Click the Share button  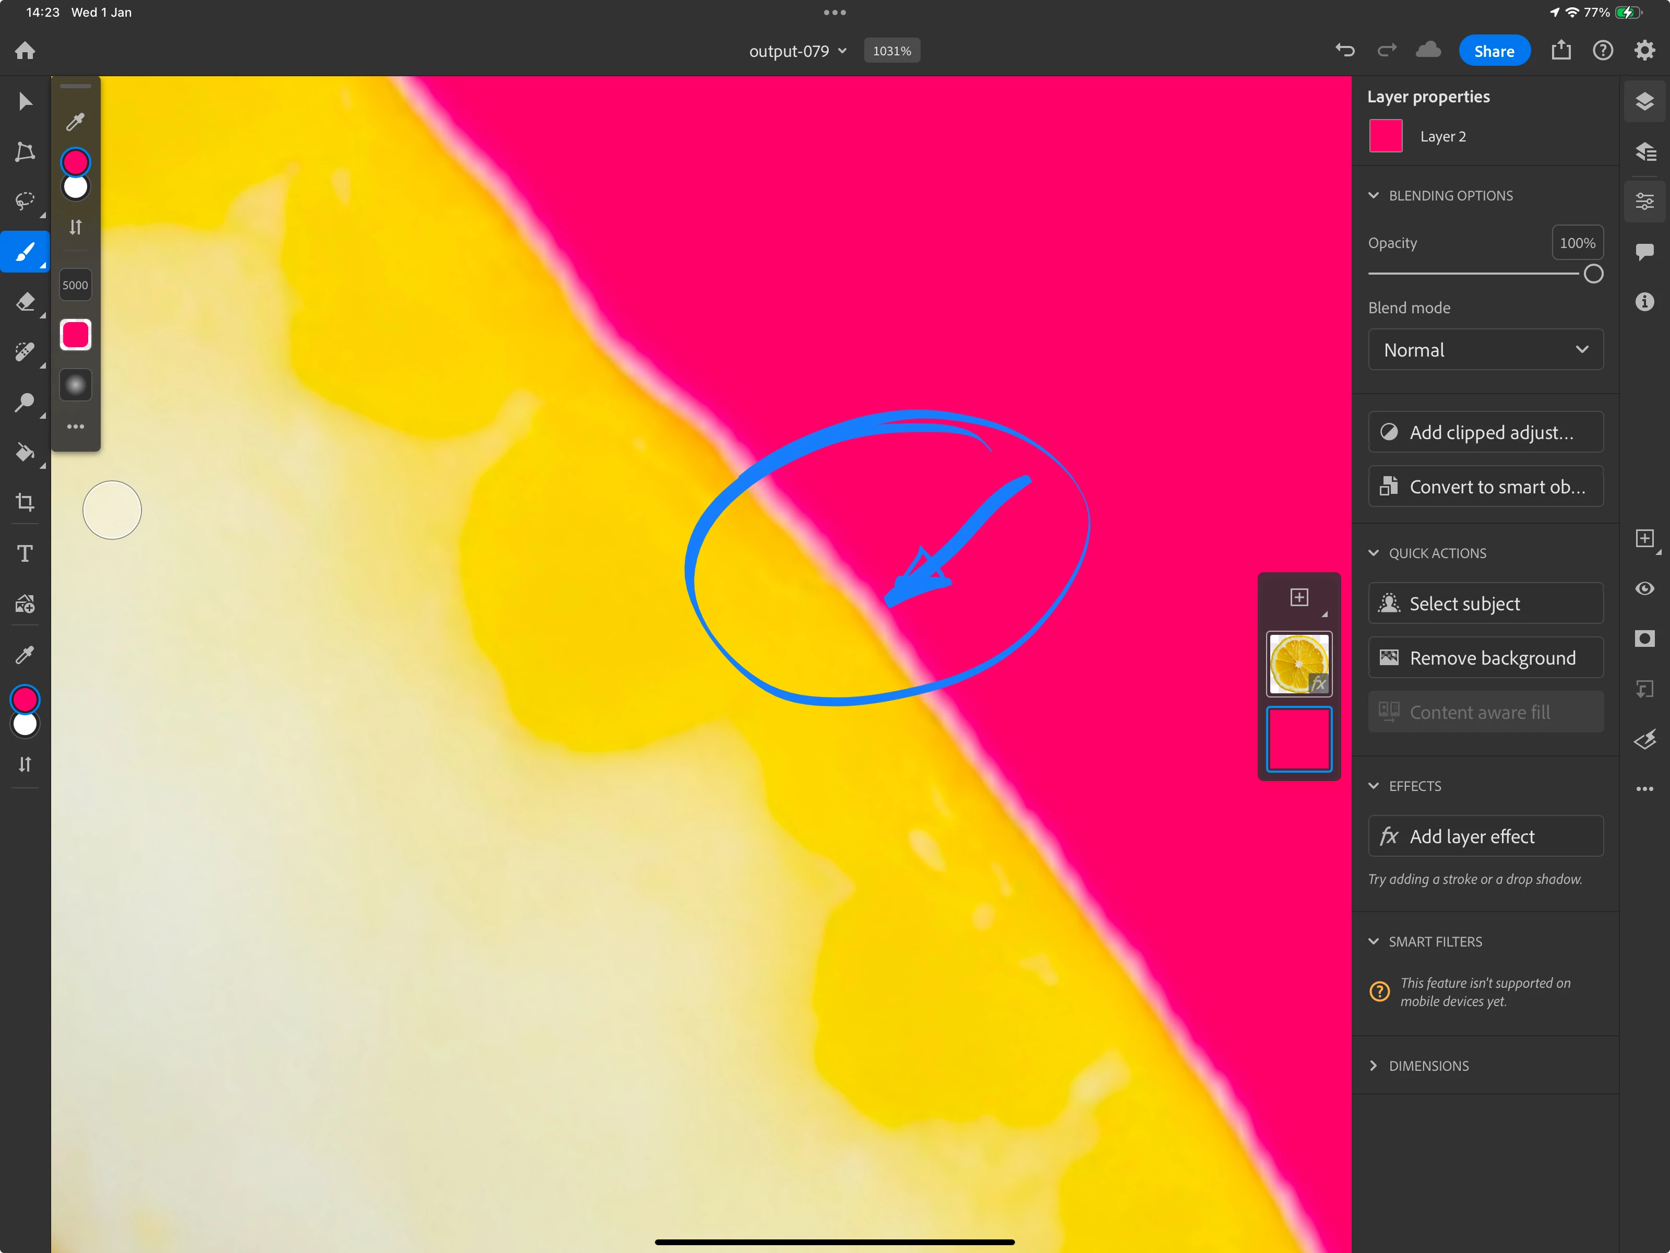[x=1493, y=51]
